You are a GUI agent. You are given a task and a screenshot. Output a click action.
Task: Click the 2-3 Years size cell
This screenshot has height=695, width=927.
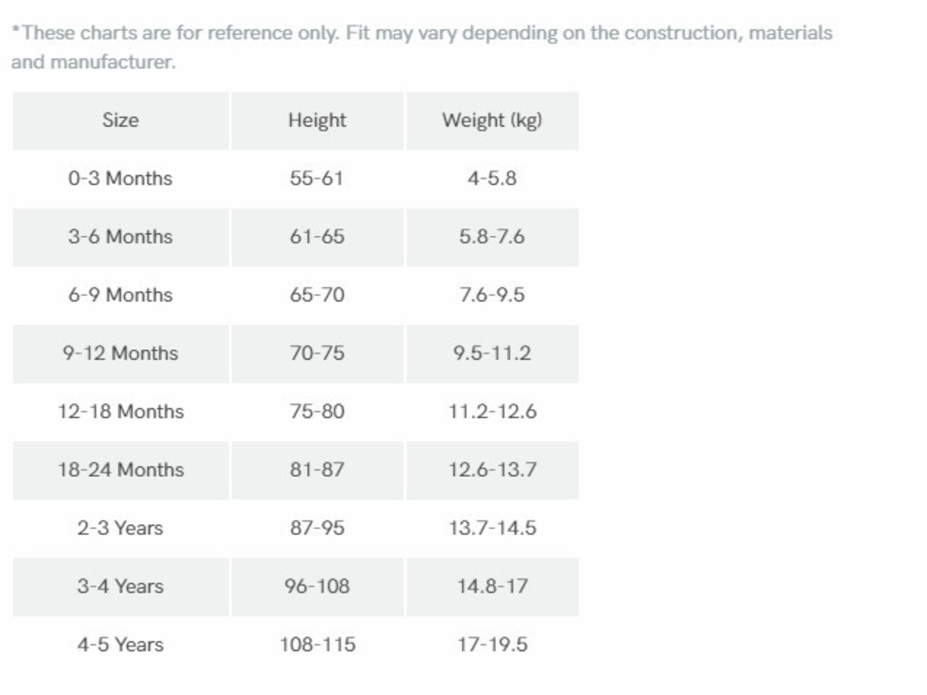click(120, 528)
